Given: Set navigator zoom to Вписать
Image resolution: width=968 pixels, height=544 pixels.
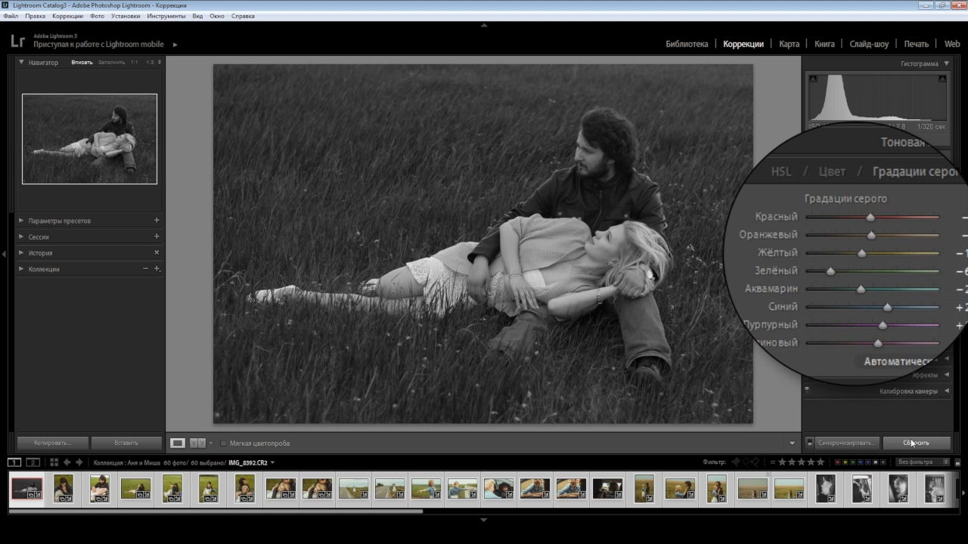Looking at the screenshot, I should tap(82, 62).
